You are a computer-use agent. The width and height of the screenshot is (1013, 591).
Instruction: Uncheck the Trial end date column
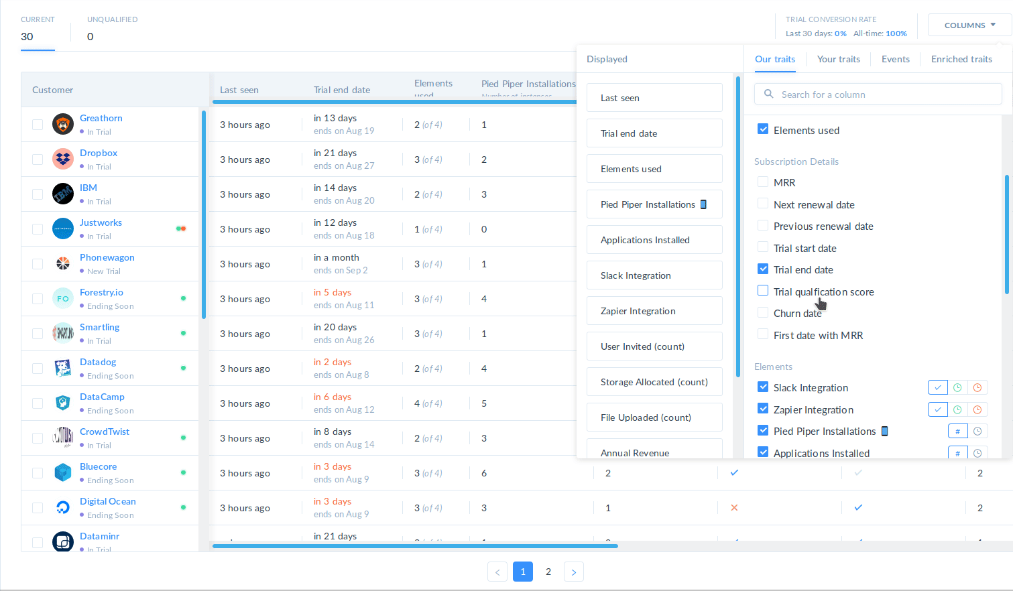763,269
